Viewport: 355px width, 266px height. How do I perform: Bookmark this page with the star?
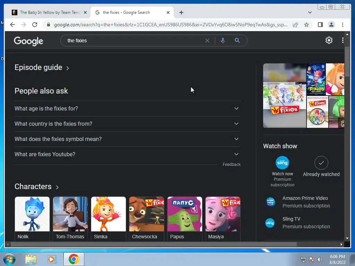point(306,25)
